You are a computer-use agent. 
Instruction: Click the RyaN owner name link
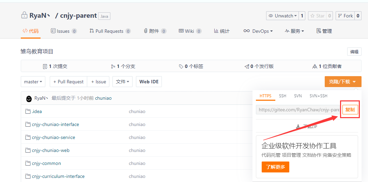click(x=40, y=16)
